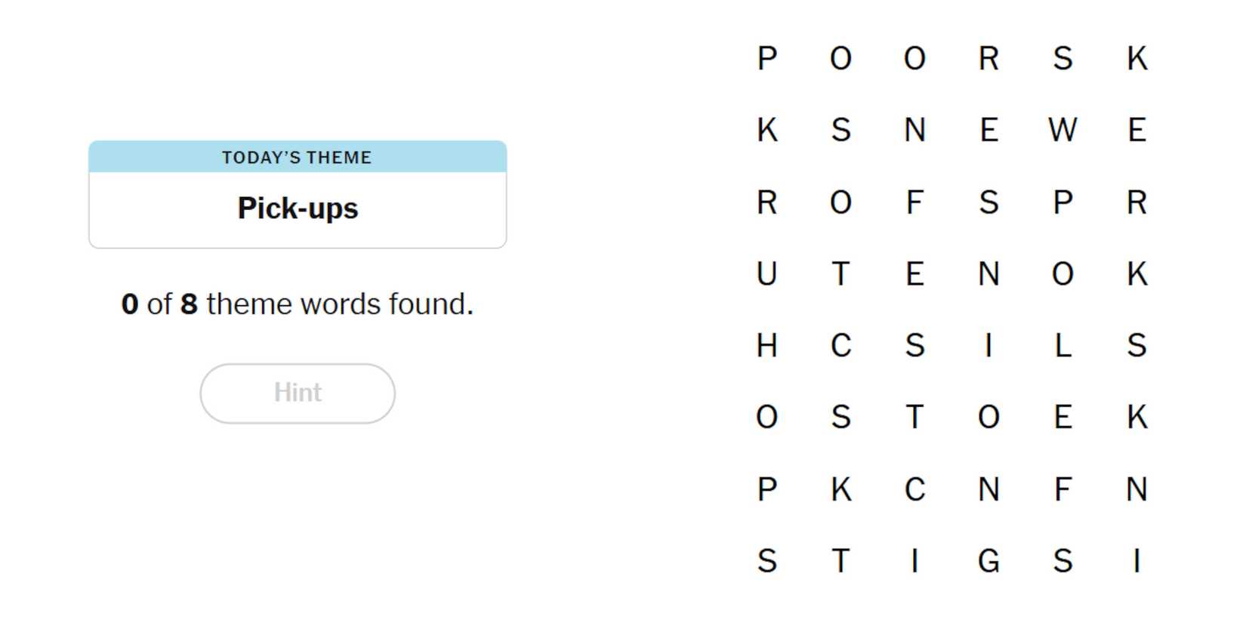1246x623 pixels.
Task: Choose the E between T and N
Action: coord(914,274)
